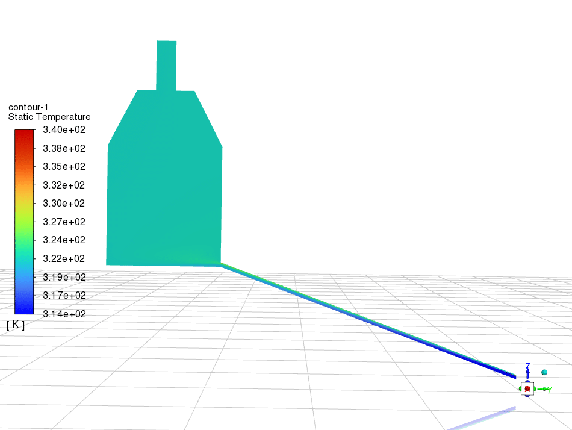The width and height of the screenshot is (572, 430).
Task: Click the large teal tank body
Action: 164,193
